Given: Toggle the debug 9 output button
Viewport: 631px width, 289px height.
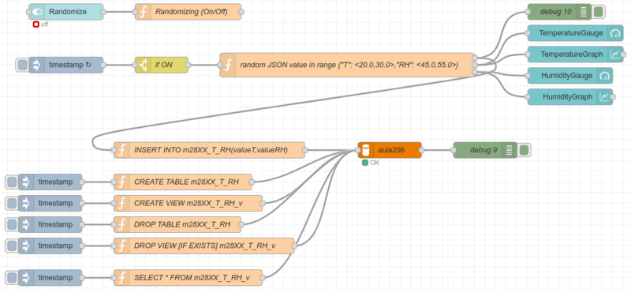Looking at the screenshot, I should 524,150.
